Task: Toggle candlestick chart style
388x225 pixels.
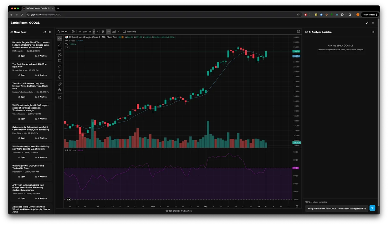Action: [x=108, y=32]
